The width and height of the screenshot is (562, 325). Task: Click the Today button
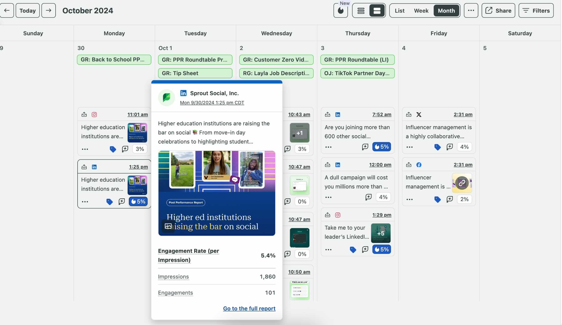click(x=28, y=11)
